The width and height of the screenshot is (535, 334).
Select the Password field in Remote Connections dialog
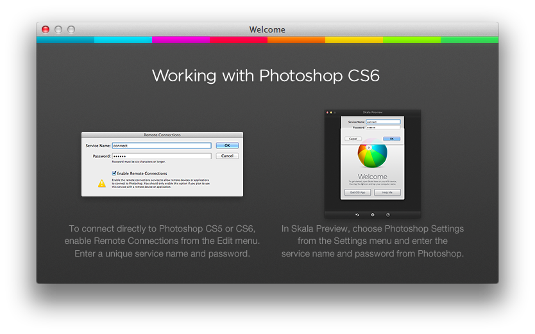point(162,156)
